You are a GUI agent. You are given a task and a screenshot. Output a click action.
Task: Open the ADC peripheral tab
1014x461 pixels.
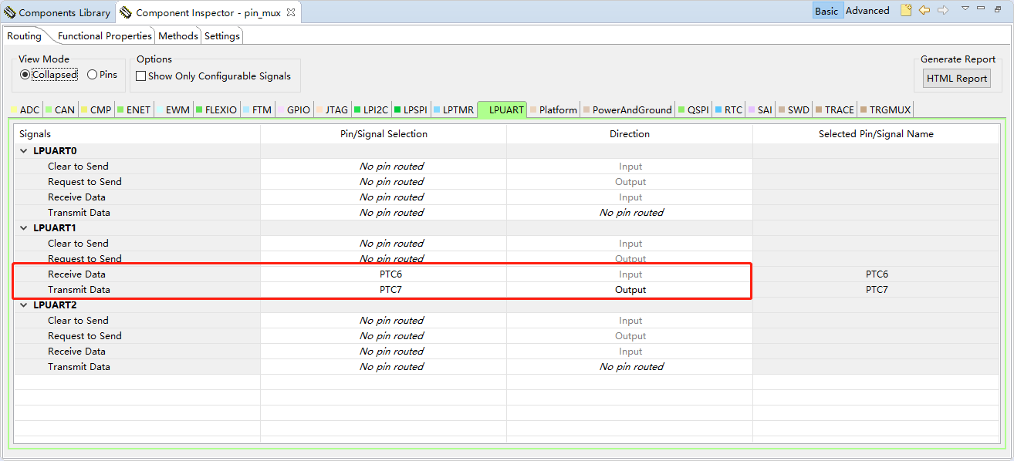coord(25,109)
